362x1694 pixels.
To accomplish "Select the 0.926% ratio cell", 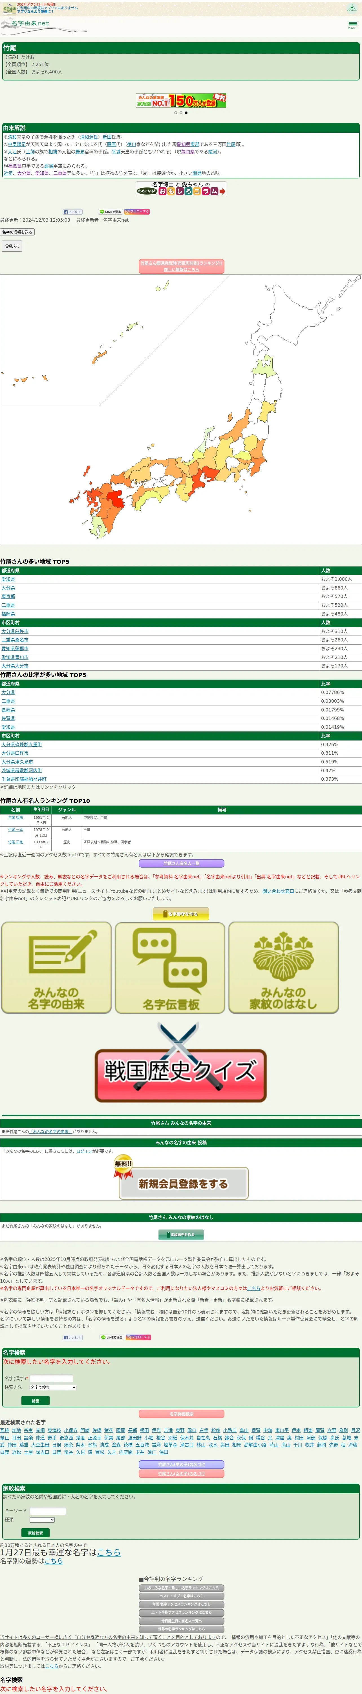I will [340, 745].
